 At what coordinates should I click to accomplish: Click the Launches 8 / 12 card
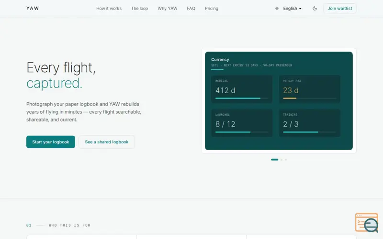coord(242,123)
